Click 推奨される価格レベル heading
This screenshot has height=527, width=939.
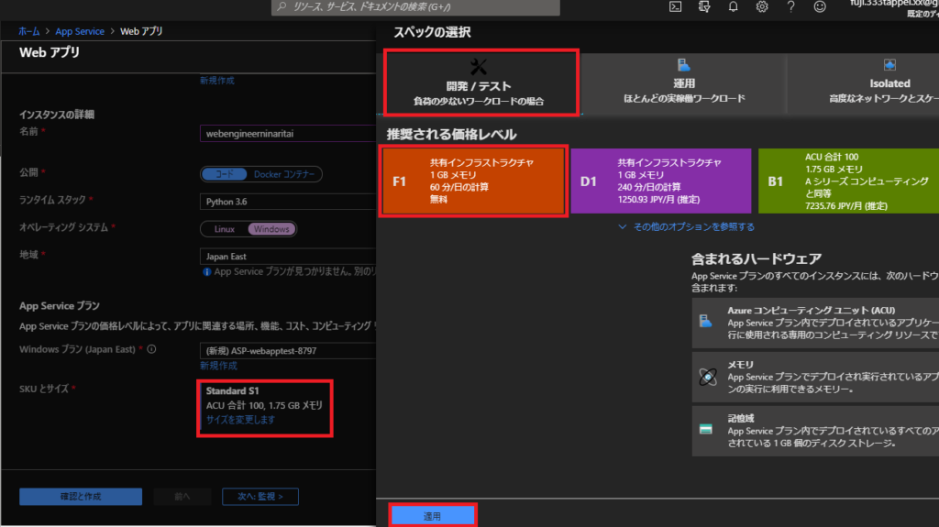pos(451,134)
